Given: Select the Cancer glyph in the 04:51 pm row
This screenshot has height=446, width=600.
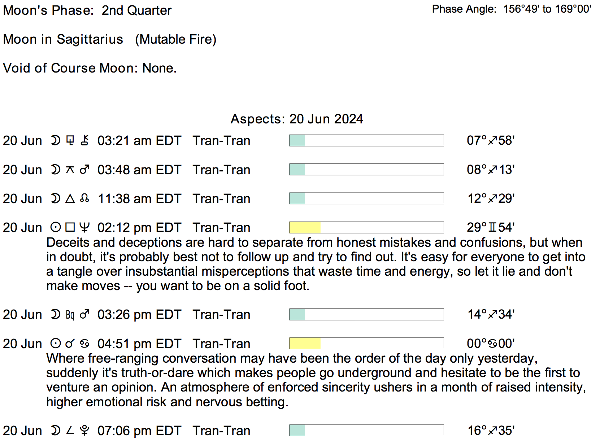Looking at the screenshot, I should pos(84,344).
